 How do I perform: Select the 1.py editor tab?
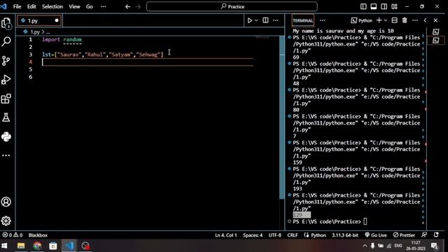(x=39, y=20)
